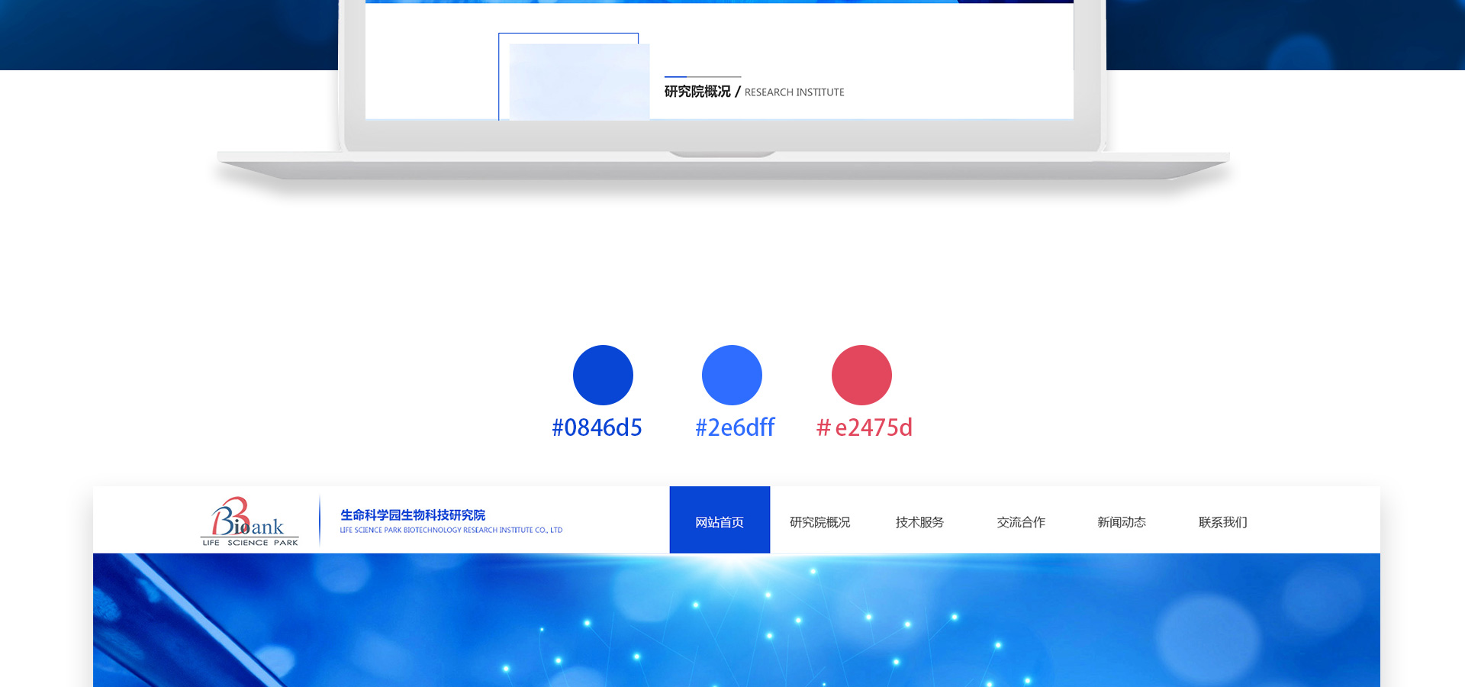Viewport: 1465px width, 687px height.
Task: Pick the light blue color circle
Action: (732, 375)
